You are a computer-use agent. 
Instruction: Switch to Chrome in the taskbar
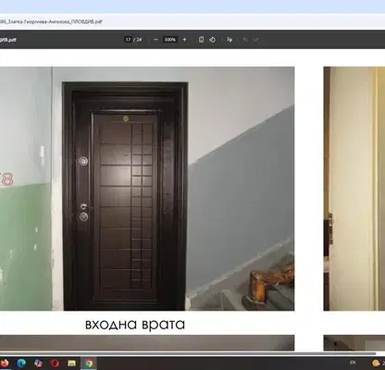pos(89,363)
